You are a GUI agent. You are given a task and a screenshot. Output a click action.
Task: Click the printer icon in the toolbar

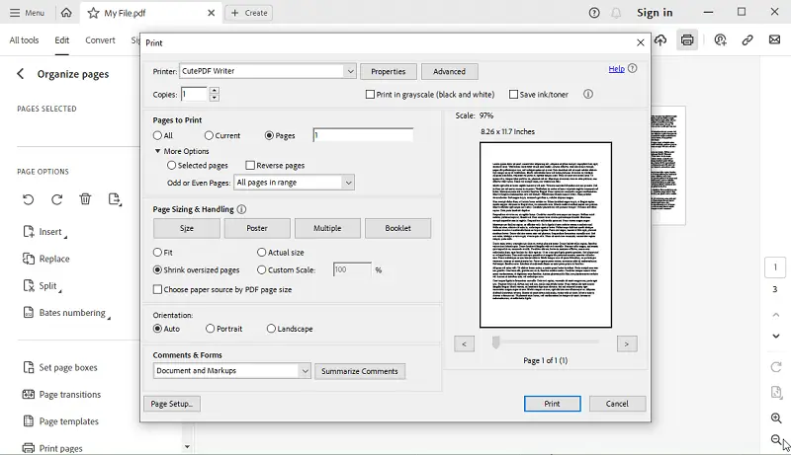[687, 39]
